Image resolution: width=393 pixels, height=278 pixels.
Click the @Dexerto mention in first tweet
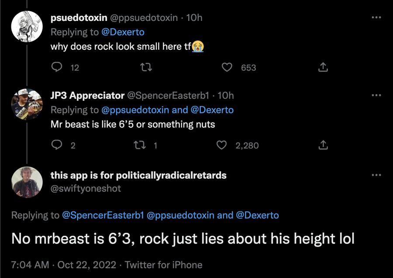123,32
